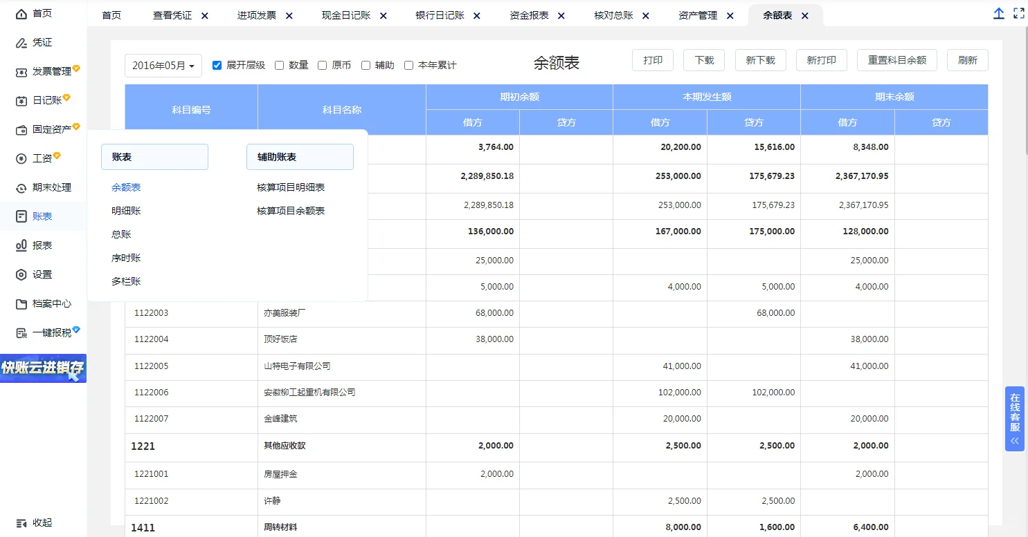This screenshot has height=537, width=1028.
Task: Click the 刷新 button to refresh
Action: (x=967, y=60)
